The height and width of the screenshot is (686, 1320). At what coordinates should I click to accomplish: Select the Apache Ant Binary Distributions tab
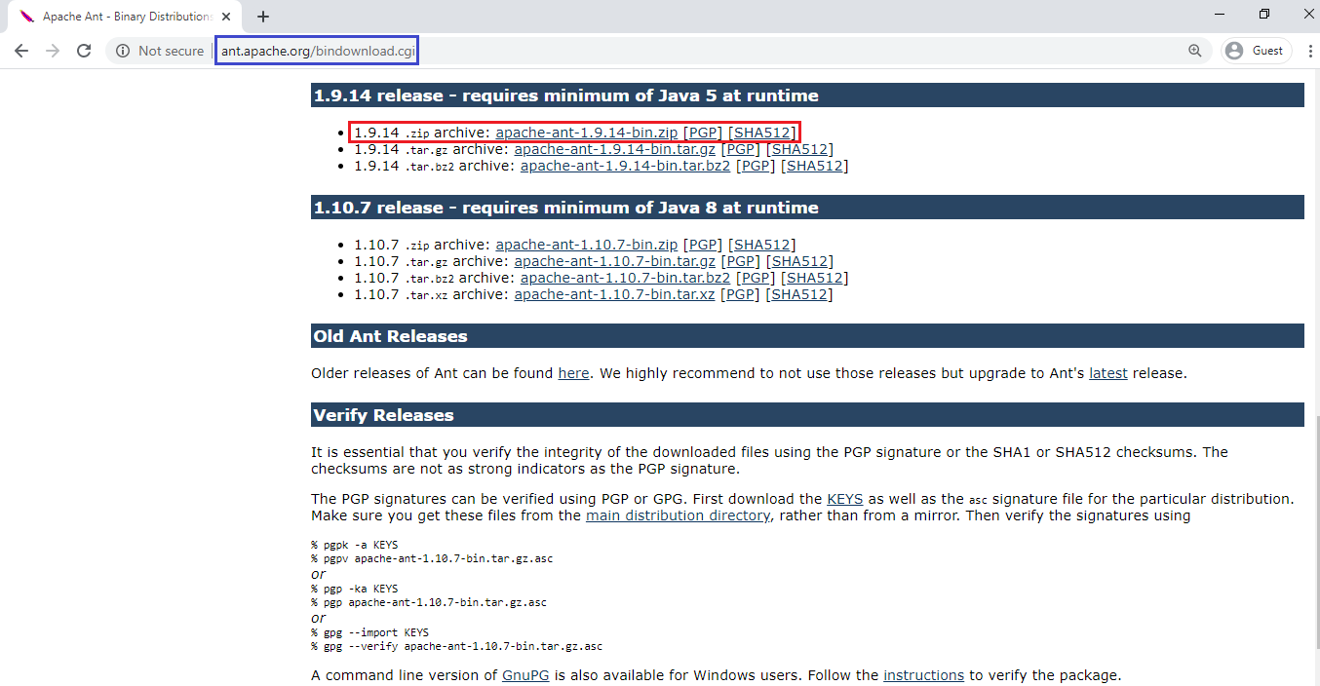point(123,17)
